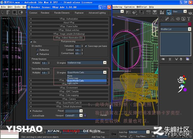Click Make Unique icon under modifier stack
The width and height of the screenshot is (193, 139).
tap(176, 59)
